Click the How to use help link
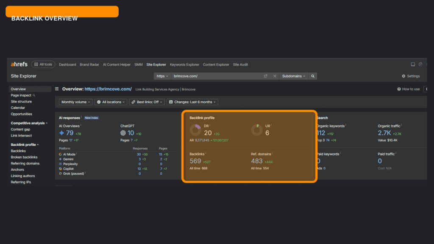Image resolution: width=434 pixels, height=244 pixels. (x=409, y=89)
